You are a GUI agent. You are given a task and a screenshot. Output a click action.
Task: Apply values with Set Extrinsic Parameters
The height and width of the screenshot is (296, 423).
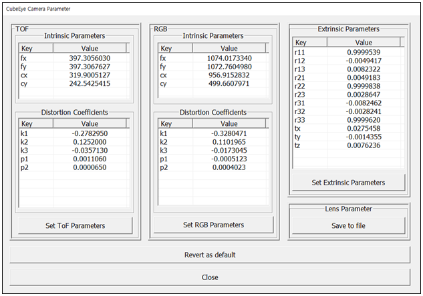pyautogui.click(x=348, y=182)
